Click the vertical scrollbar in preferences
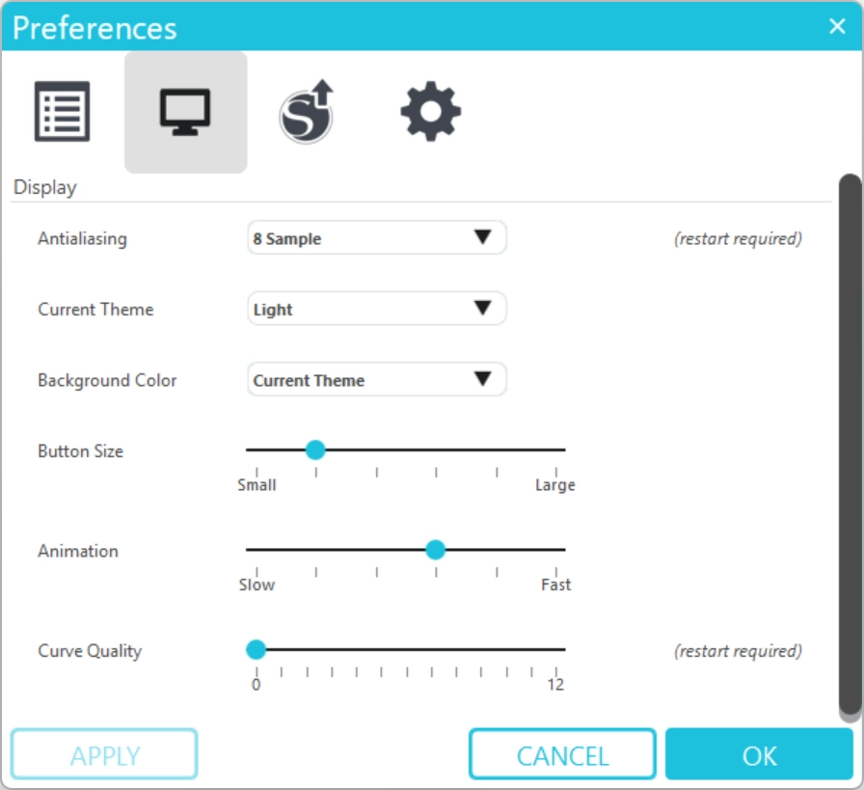 coord(849,444)
